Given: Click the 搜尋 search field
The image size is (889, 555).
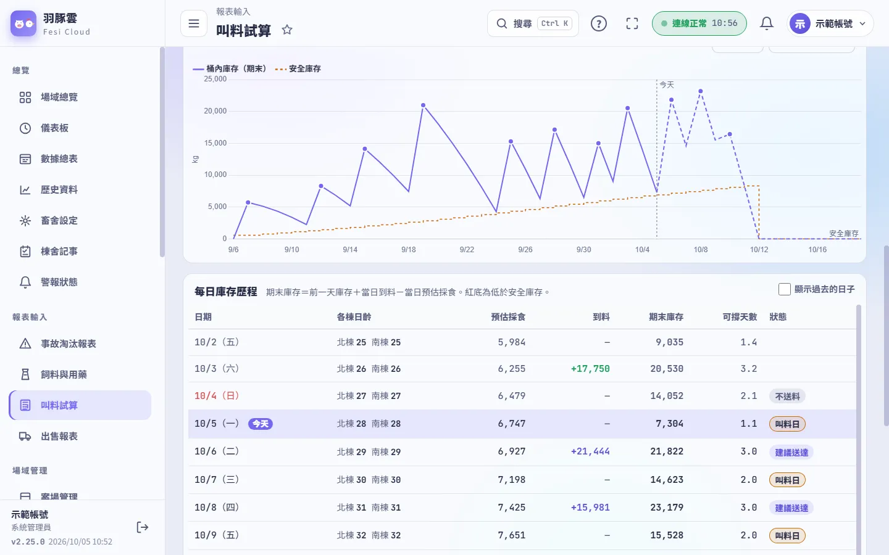Looking at the screenshot, I should 533,23.
